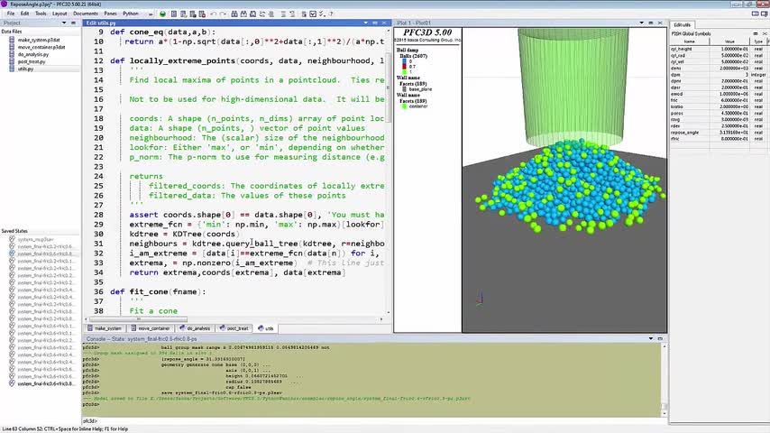Switch to the do_analysis editor tab
The width and height of the screenshot is (770, 433).
pyautogui.click(x=195, y=328)
